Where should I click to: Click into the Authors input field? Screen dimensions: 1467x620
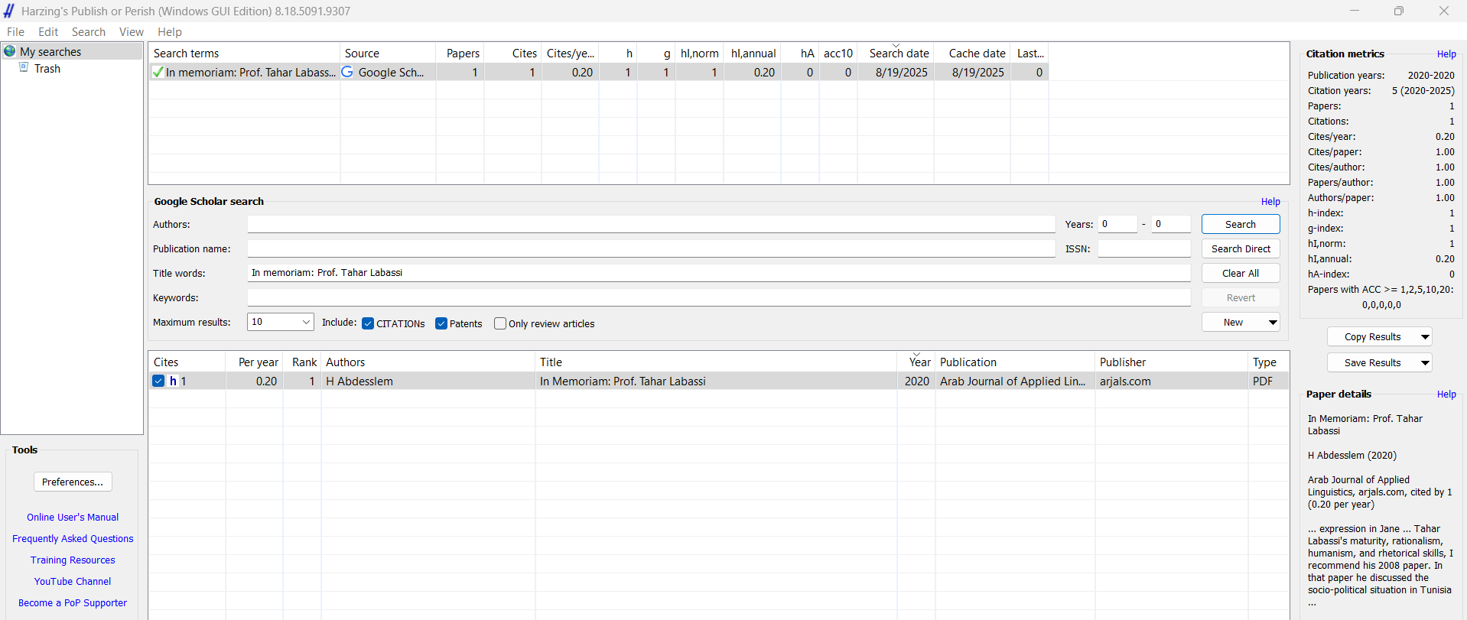point(651,224)
